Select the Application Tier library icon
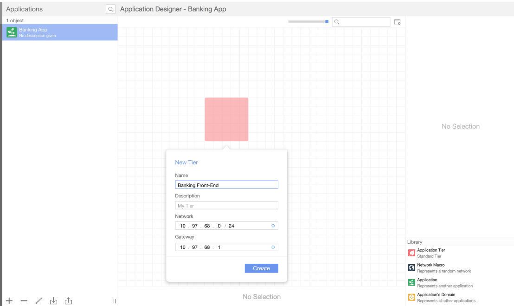Screen dimensions: 514x306 point(411,253)
